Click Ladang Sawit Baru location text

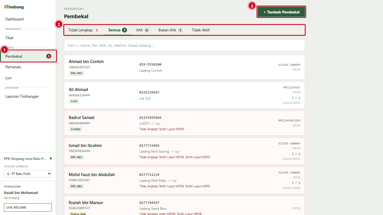(153, 209)
